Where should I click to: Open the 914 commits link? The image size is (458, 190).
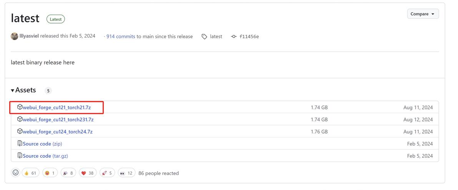(121, 36)
